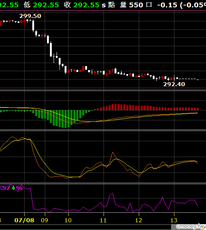Viewport: 206px width, 230px height.
Task: Click the magenta line peak after 11
Action: (112, 194)
